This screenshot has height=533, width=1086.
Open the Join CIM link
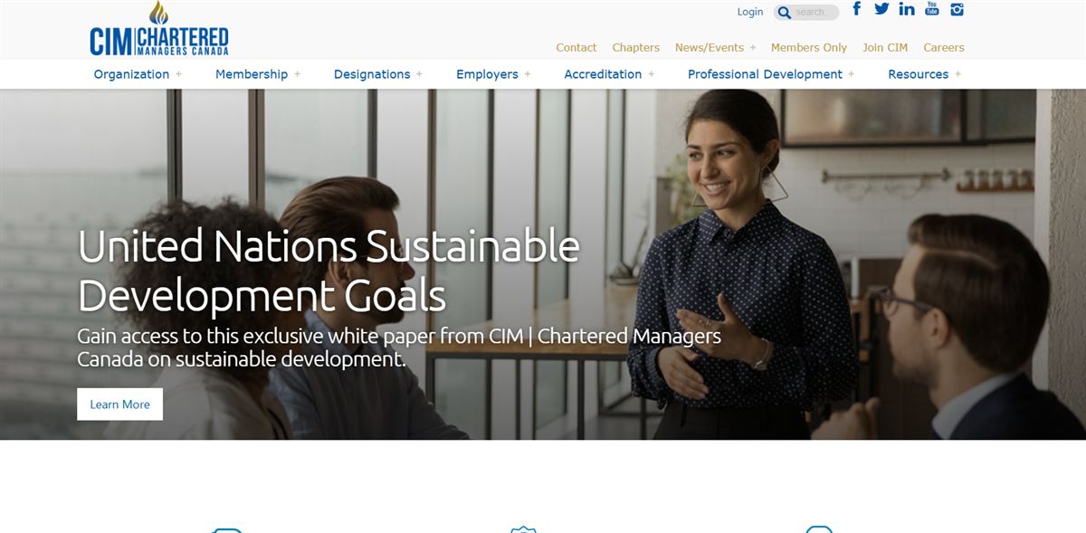tap(883, 47)
